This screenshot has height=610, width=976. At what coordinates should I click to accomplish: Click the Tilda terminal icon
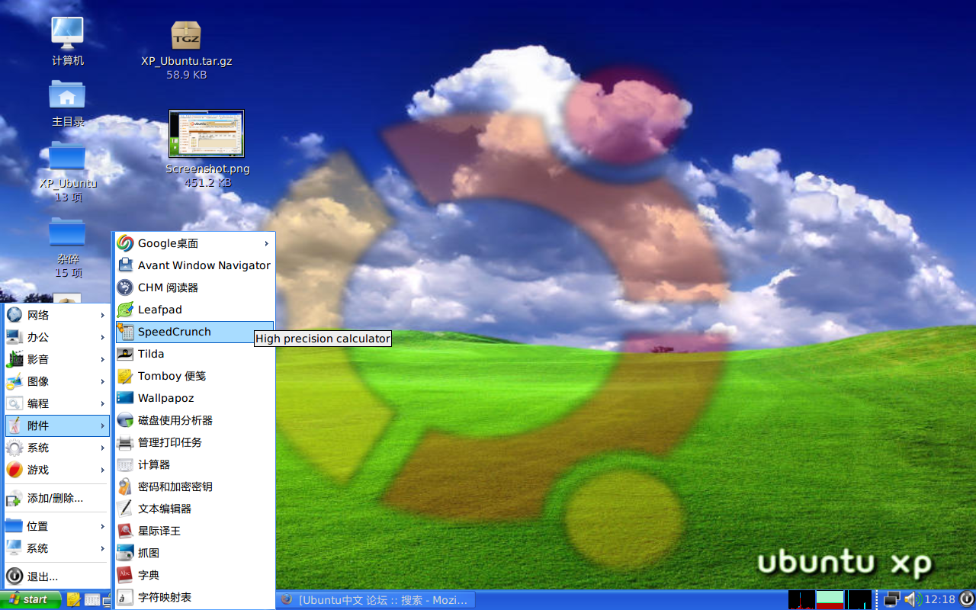(x=125, y=354)
